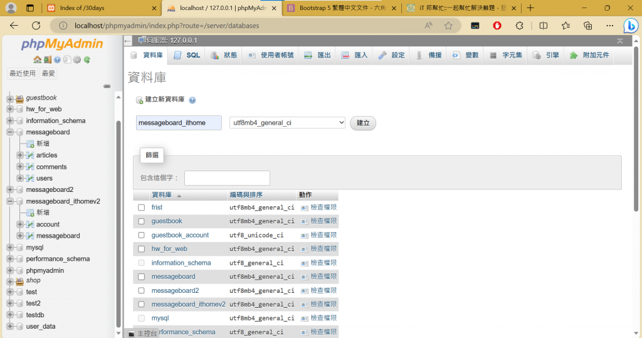Refresh the browser page
This screenshot has height=338, width=642.
coord(36,26)
